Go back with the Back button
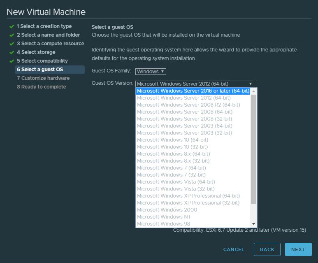 [x=267, y=249]
